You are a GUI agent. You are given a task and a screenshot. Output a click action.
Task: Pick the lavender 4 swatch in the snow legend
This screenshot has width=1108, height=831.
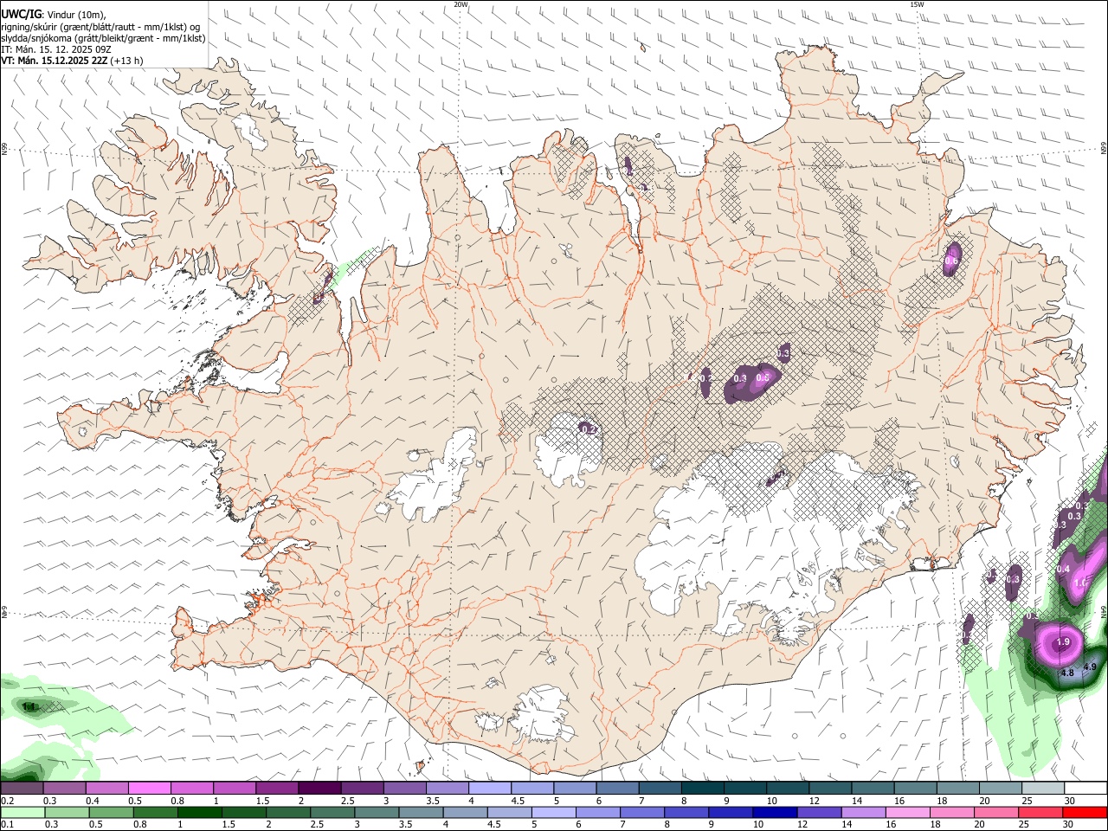tap(489, 788)
